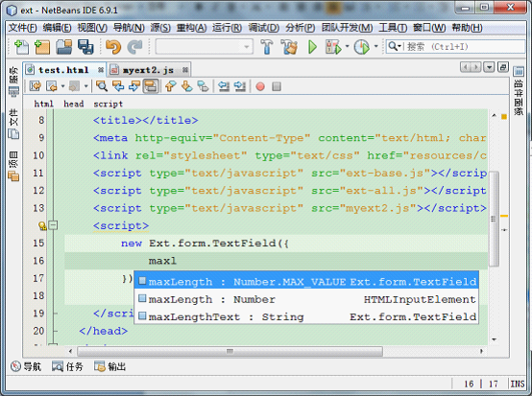Toggle Bookmark in editor toolbar
The height and width of the screenshot is (396, 532).
click(x=203, y=86)
